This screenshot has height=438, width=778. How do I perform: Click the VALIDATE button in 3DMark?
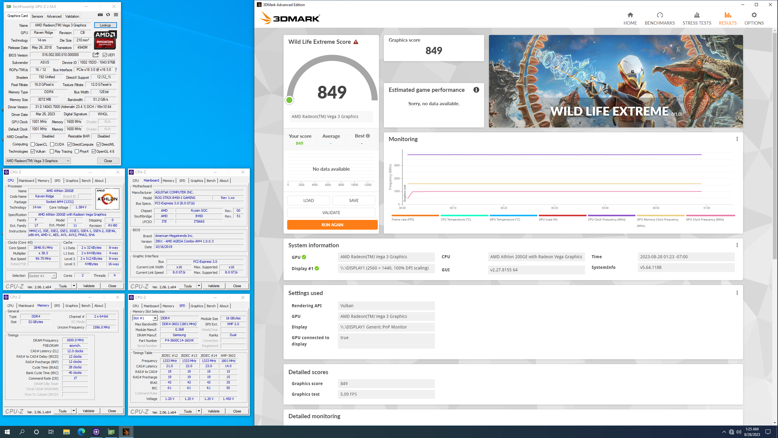point(331,213)
